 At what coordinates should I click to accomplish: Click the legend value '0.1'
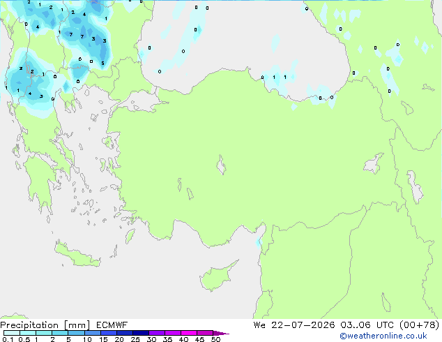pyautogui.click(x=8, y=339)
